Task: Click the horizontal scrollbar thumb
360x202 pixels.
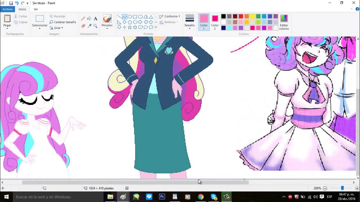Action: point(135,182)
